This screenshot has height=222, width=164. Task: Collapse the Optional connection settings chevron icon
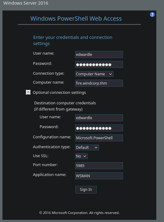coord(28,92)
